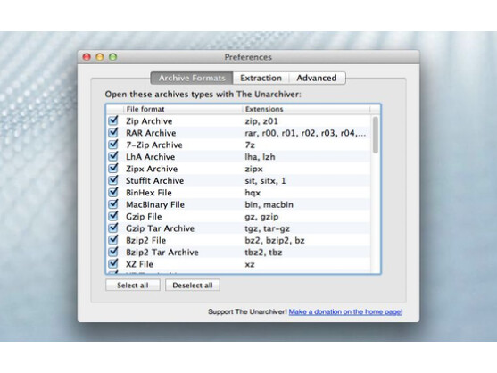497x373 pixels.
Task: Click the 'gz, gzip' extensions cell
Action: (261, 217)
